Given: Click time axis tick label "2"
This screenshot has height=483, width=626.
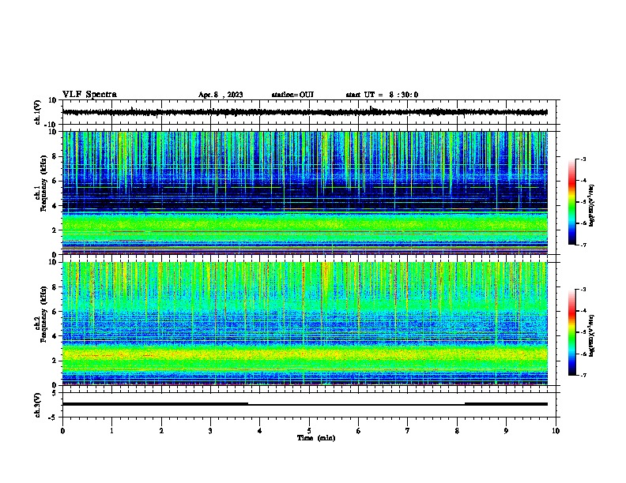Looking at the screenshot, I should pos(161,431).
